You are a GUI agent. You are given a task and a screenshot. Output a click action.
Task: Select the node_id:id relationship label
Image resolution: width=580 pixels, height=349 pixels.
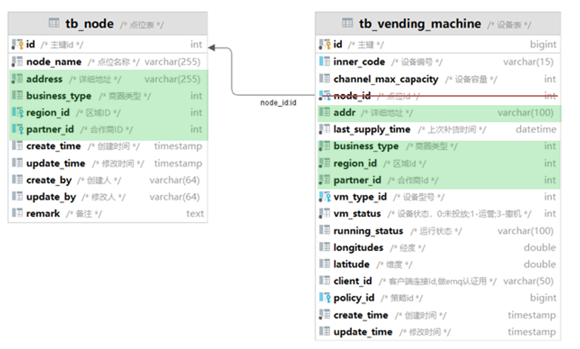point(278,103)
